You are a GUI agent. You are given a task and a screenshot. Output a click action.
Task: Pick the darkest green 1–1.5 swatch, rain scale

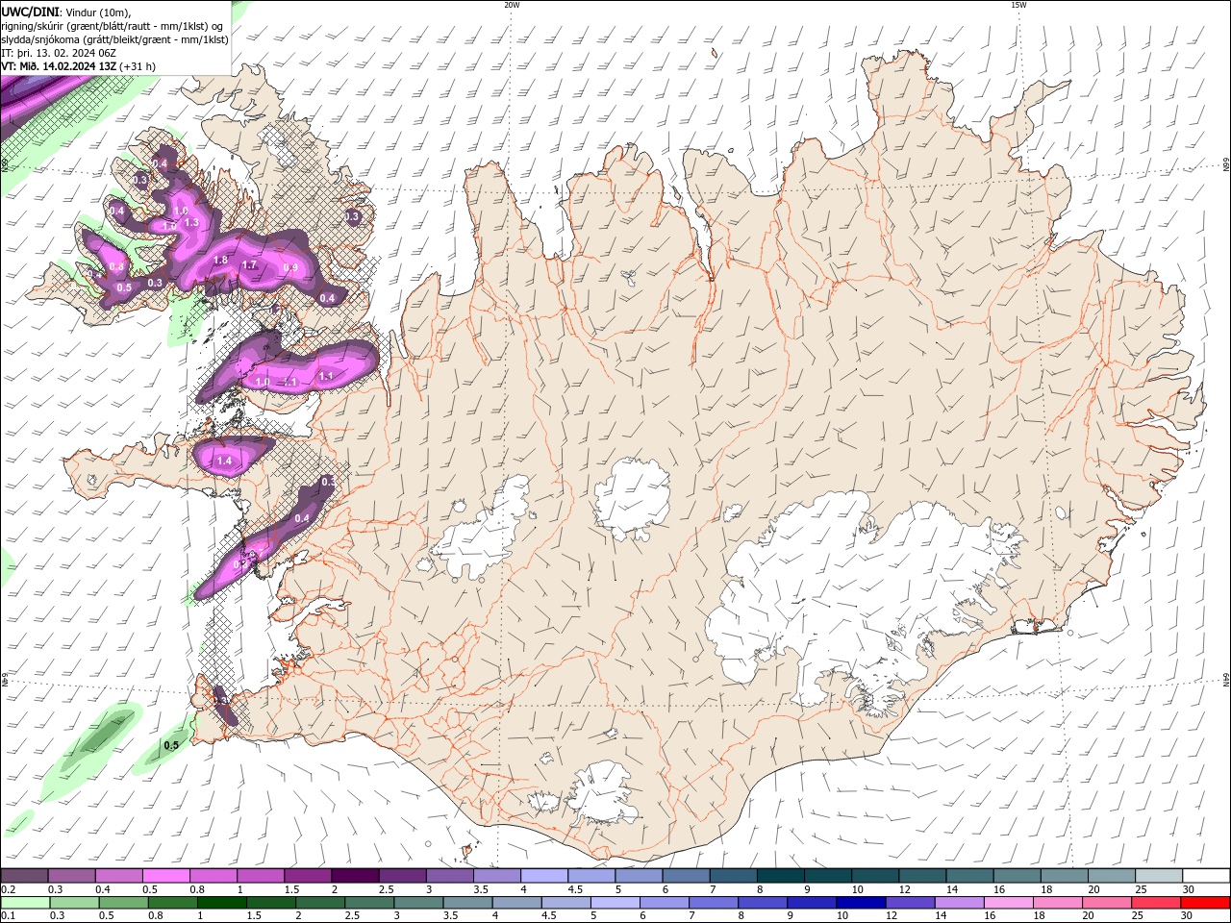[222, 903]
